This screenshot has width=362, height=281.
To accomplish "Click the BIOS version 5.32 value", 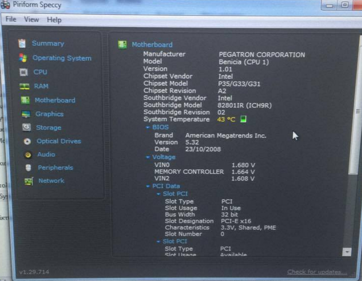I will [x=192, y=142].
